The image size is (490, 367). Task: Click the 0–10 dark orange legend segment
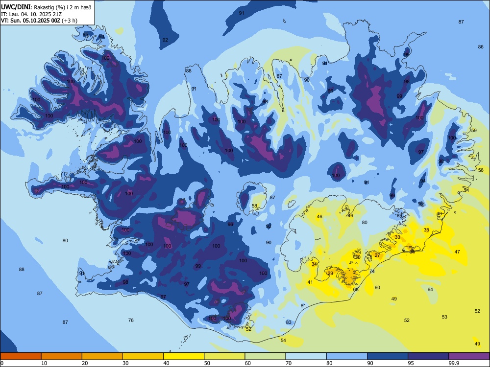[21, 356]
